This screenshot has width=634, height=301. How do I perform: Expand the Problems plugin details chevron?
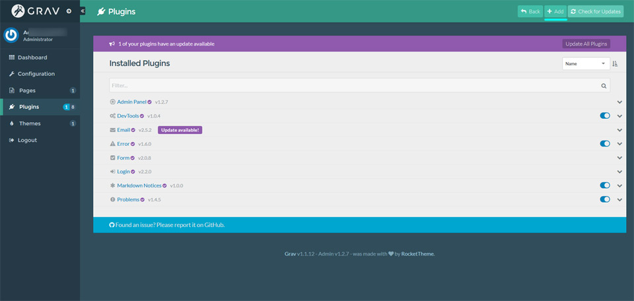pos(620,199)
